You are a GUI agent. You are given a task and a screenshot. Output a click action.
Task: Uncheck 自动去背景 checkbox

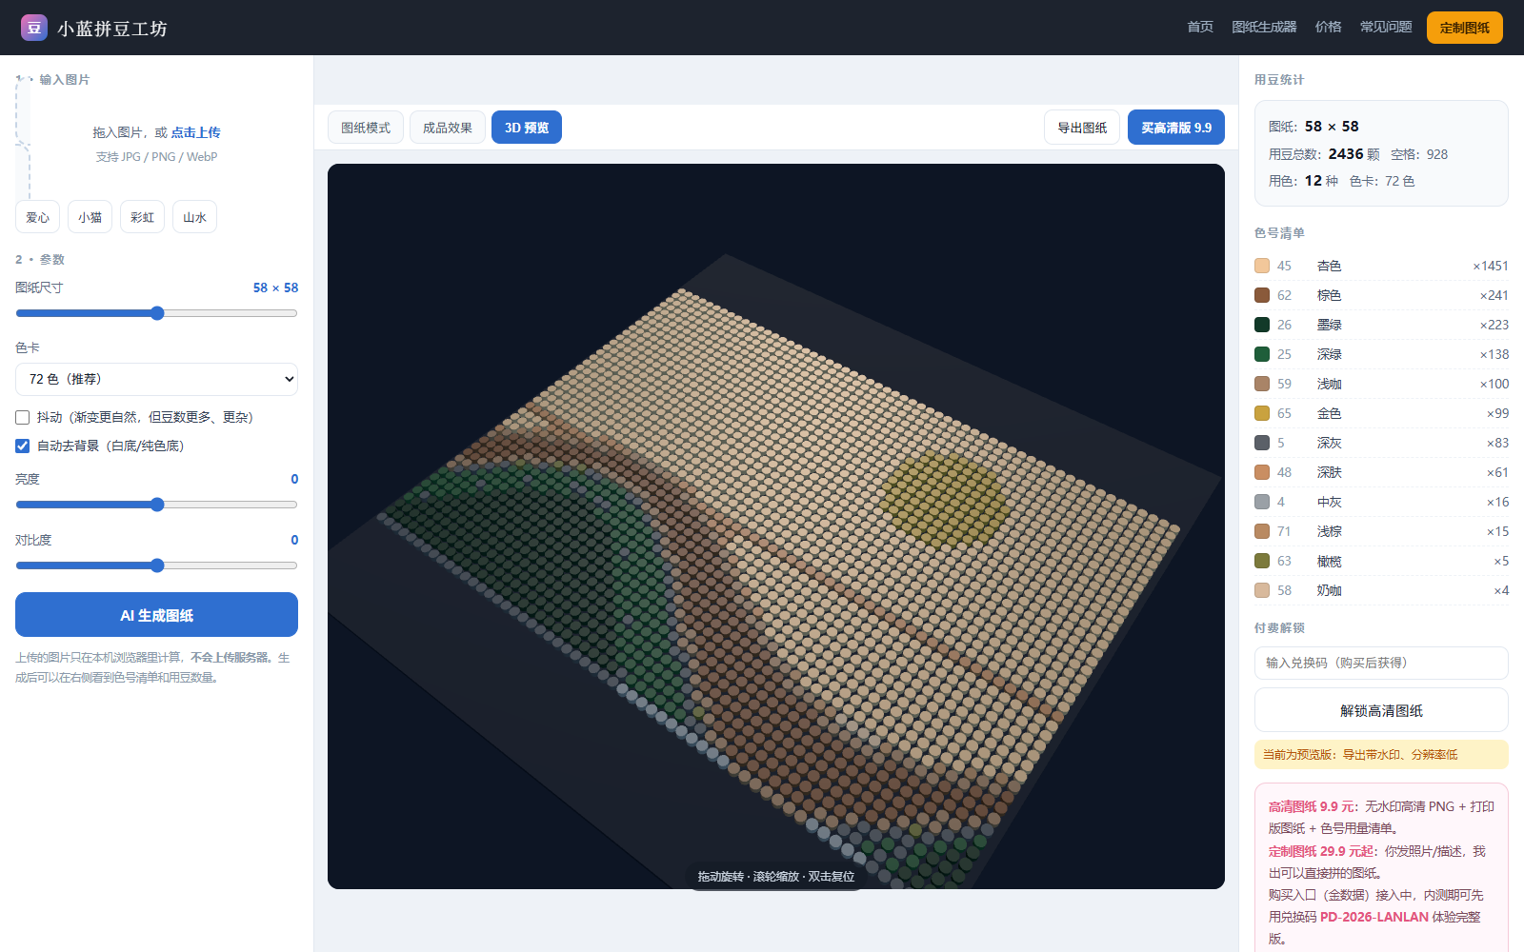(x=22, y=446)
